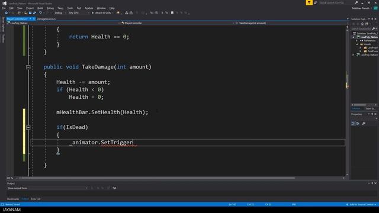Click the Quick Launch magnifier icon

click(x=356, y=2)
